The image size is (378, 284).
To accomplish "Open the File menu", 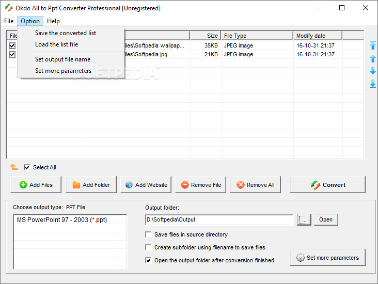I will 9,21.
